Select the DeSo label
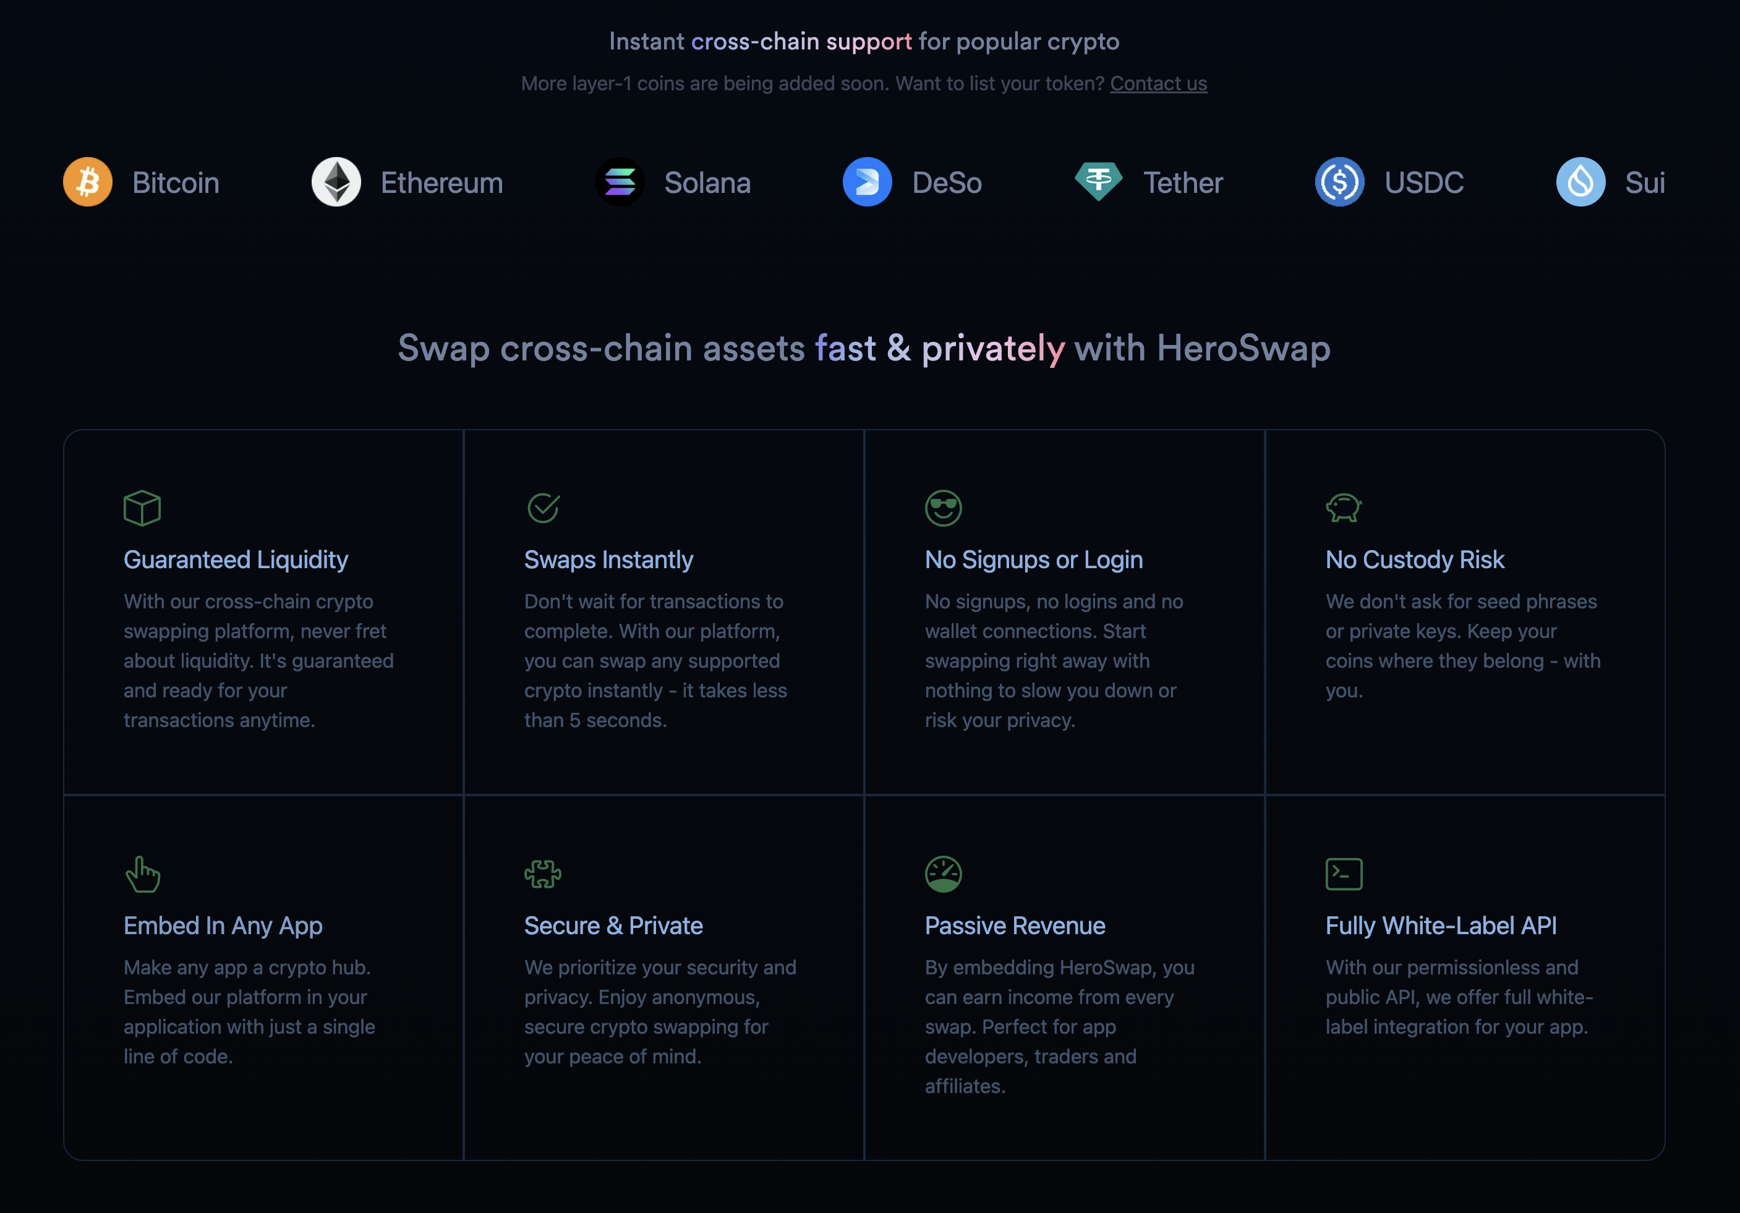This screenshot has height=1213, width=1740. pos(947,182)
